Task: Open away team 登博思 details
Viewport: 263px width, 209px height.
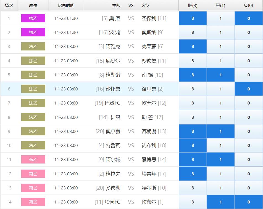Action: click(x=149, y=159)
